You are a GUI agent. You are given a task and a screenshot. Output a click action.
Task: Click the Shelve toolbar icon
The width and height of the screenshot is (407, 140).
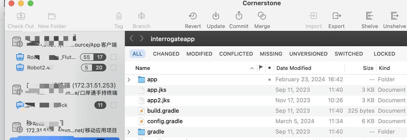369,16
